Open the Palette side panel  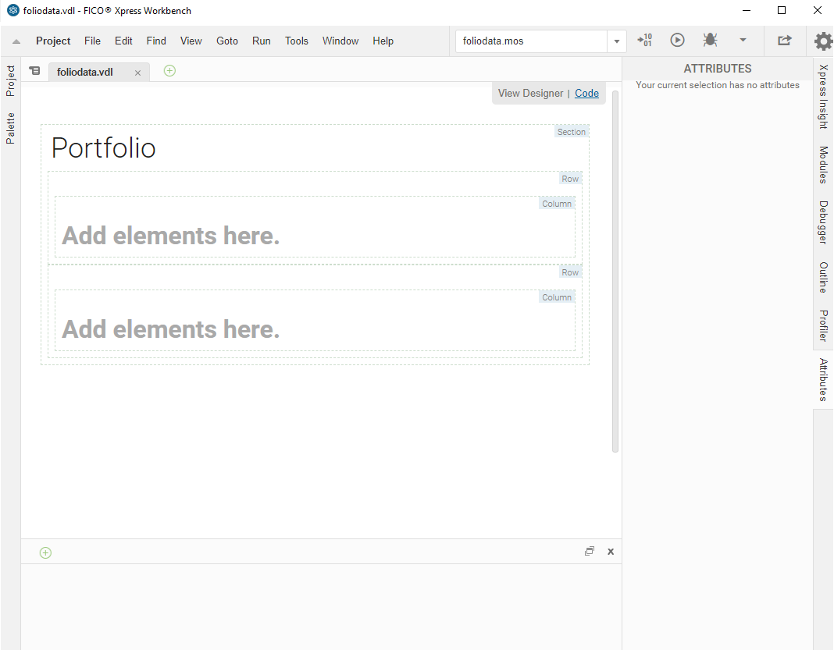point(10,128)
